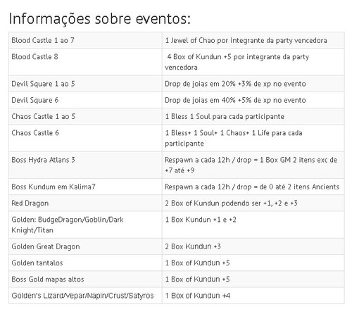Click the 'Boss Gold mapas altos' cell
352x314 pixels.
[85, 280]
